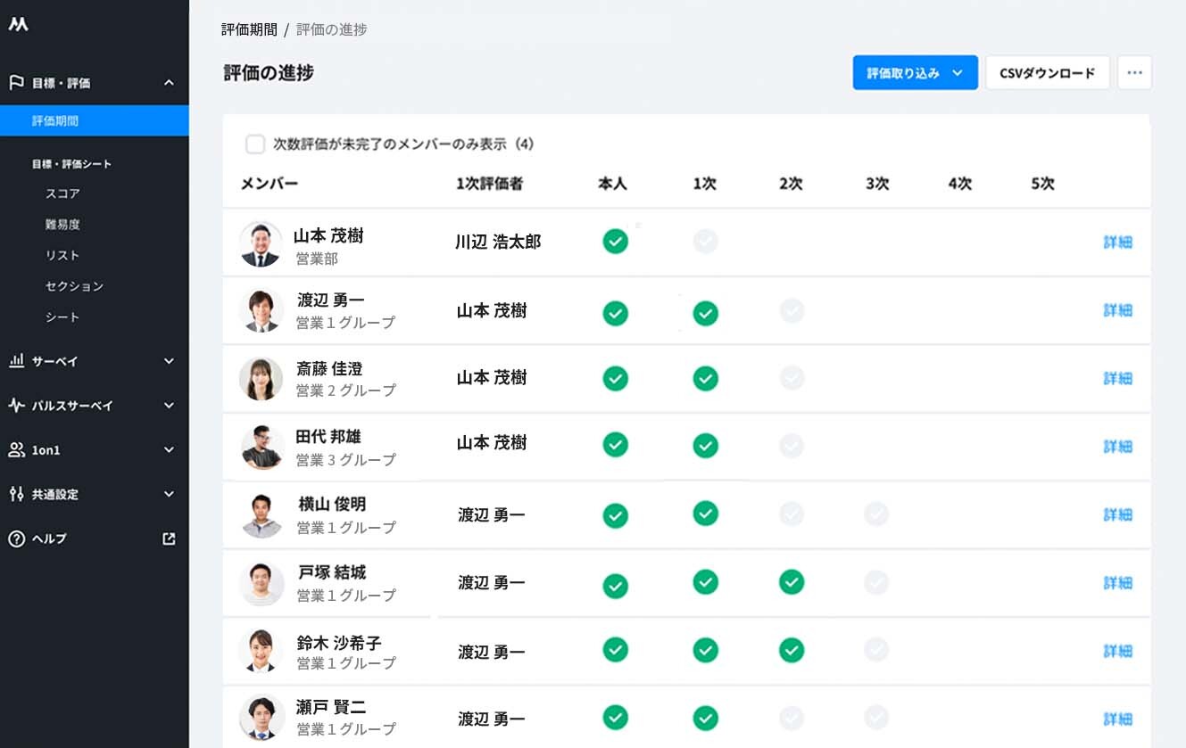The height and width of the screenshot is (748, 1186).
Task: Collapse the 目標・評価 sidebar section chevron
Action: 169,83
